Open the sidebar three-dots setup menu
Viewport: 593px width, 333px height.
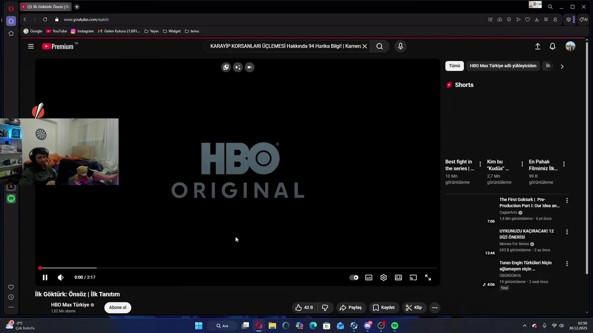(11, 307)
